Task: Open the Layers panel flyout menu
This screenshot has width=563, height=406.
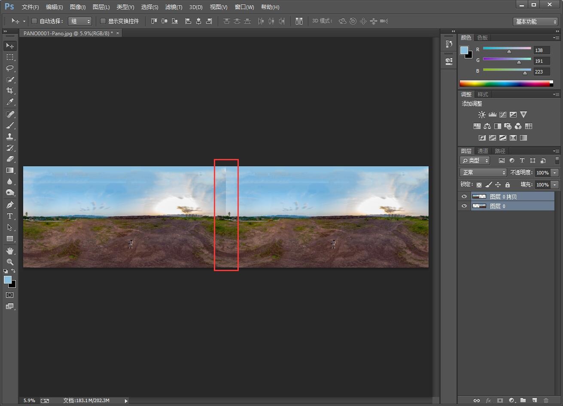Action: 557,151
